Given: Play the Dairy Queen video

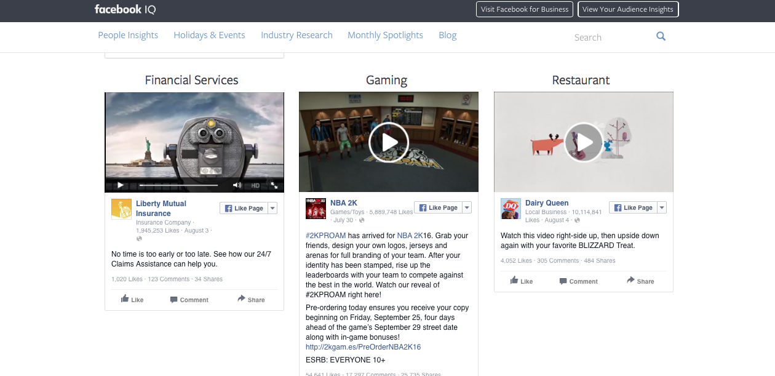Looking at the screenshot, I should point(583,142).
